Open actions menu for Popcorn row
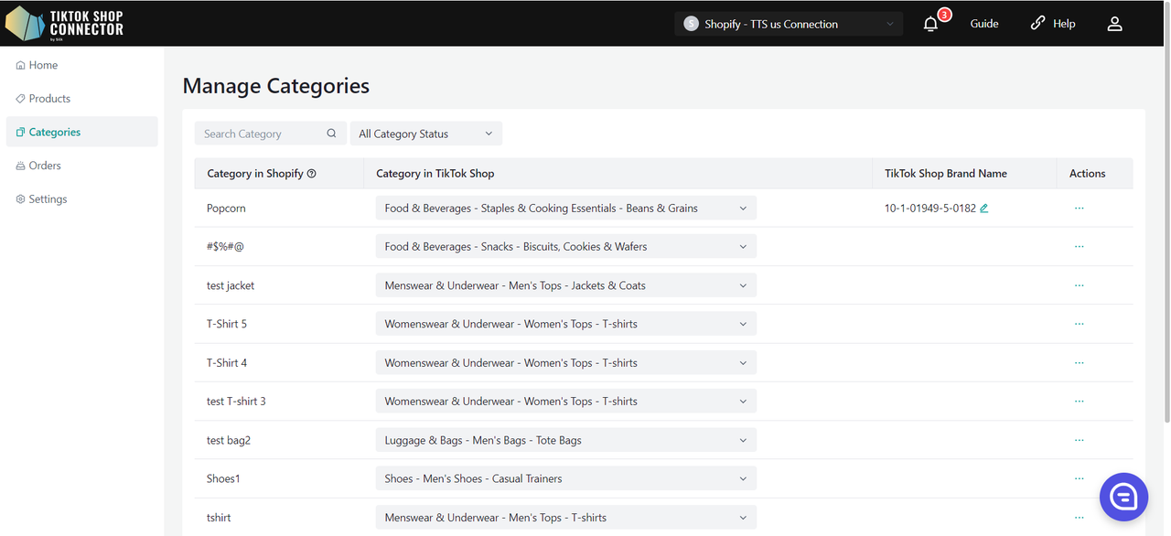Image resolution: width=1171 pixels, height=536 pixels. [x=1079, y=209]
